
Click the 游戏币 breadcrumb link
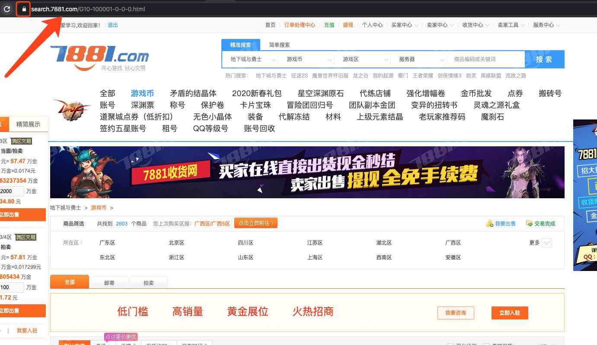[x=99, y=208]
